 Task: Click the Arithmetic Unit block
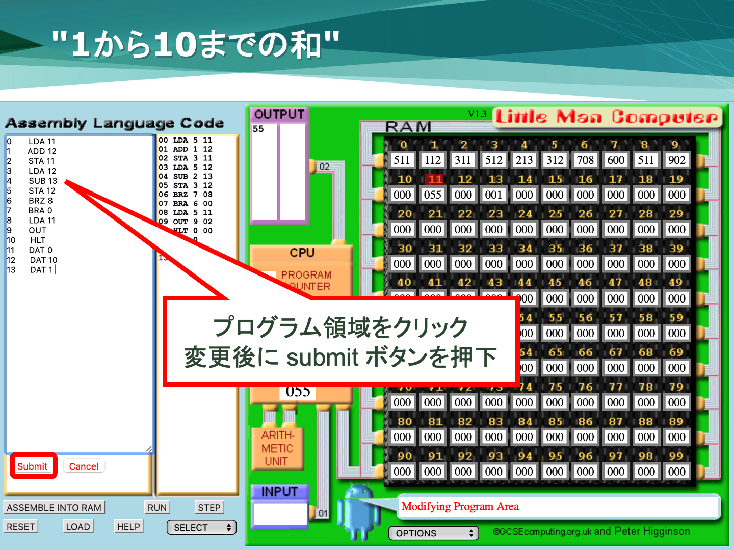point(278,448)
